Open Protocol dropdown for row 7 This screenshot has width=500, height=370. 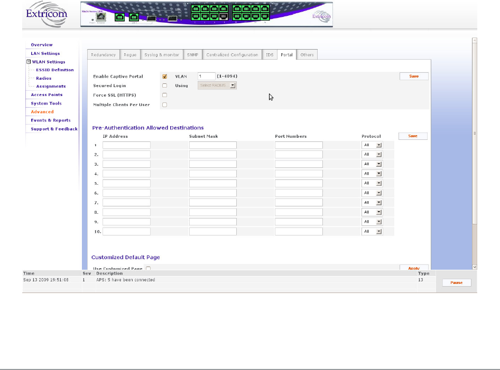[372, 203]
